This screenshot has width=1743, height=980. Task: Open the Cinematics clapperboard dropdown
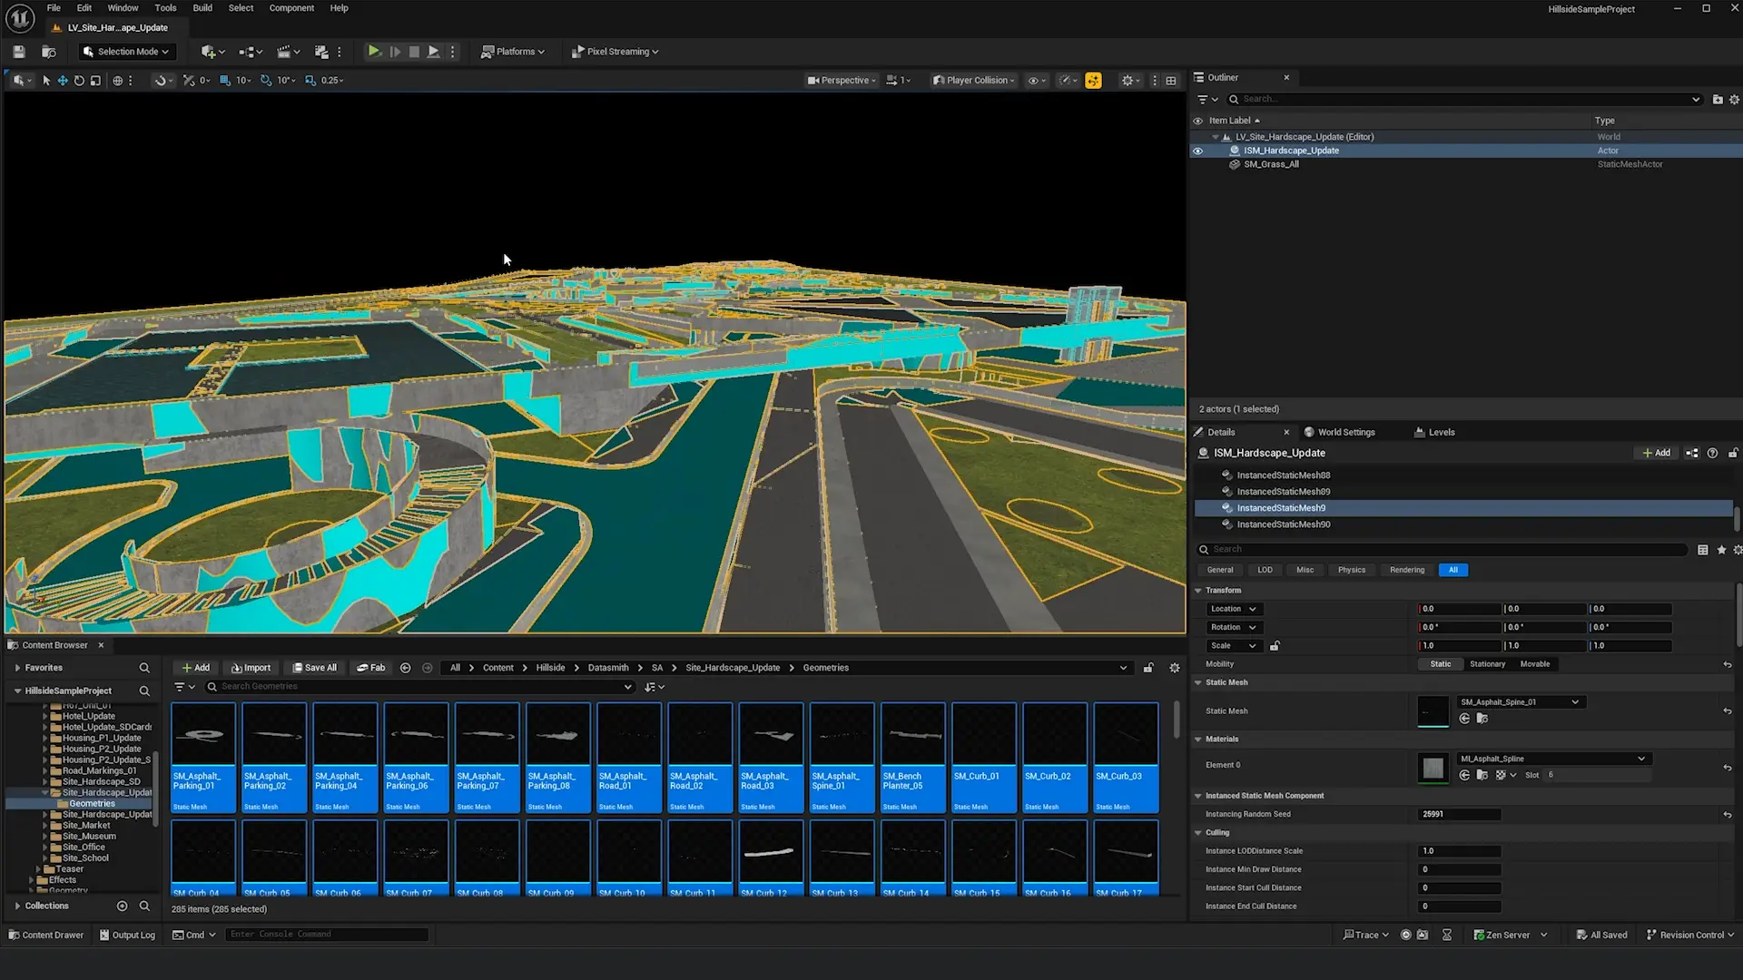(288, 52)
